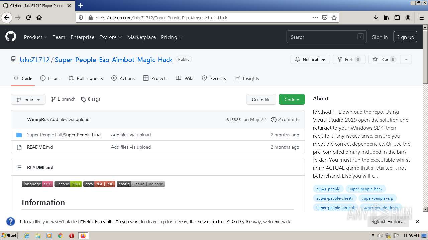Select the super-people-cheats topic tag
428x240 pixels.
[x=335, y=198]
